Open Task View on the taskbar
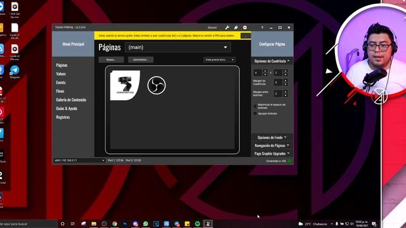This screenshot has width=406, height=228. tap(73, 224)
